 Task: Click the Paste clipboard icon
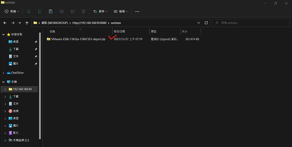click(50, 11)
